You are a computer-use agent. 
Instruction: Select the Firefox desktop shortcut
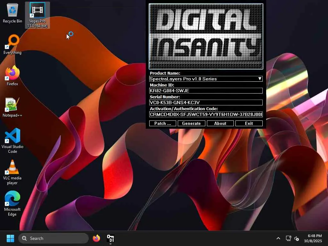click(12, 75)
